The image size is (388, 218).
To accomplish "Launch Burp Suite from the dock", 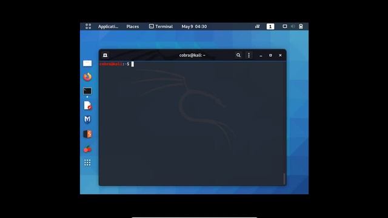I will click(x=87, y=134).
